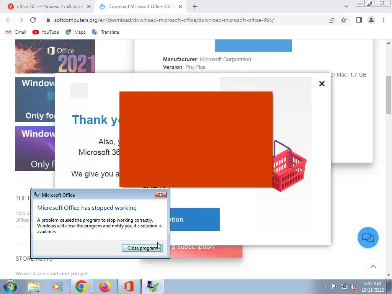Open a new browser tab

pos(195,7)
